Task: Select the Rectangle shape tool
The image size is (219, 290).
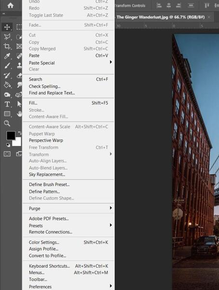Action: point(7,114)
